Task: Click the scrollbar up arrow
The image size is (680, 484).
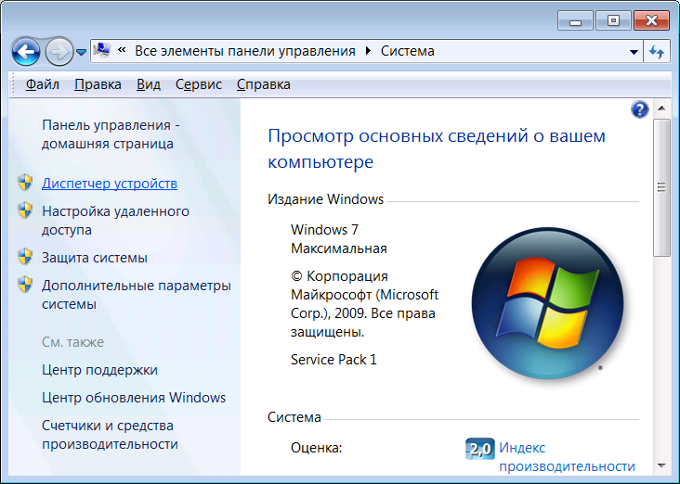Action: pyautogui.click(x=661, y=108)
